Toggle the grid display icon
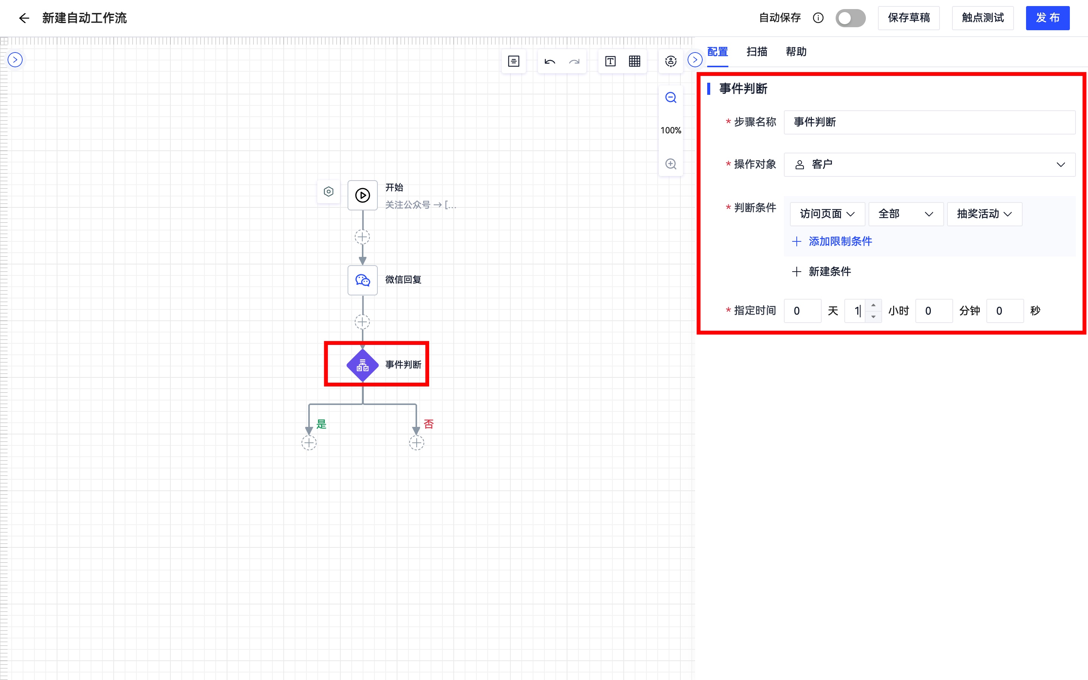 coord(634,62)
